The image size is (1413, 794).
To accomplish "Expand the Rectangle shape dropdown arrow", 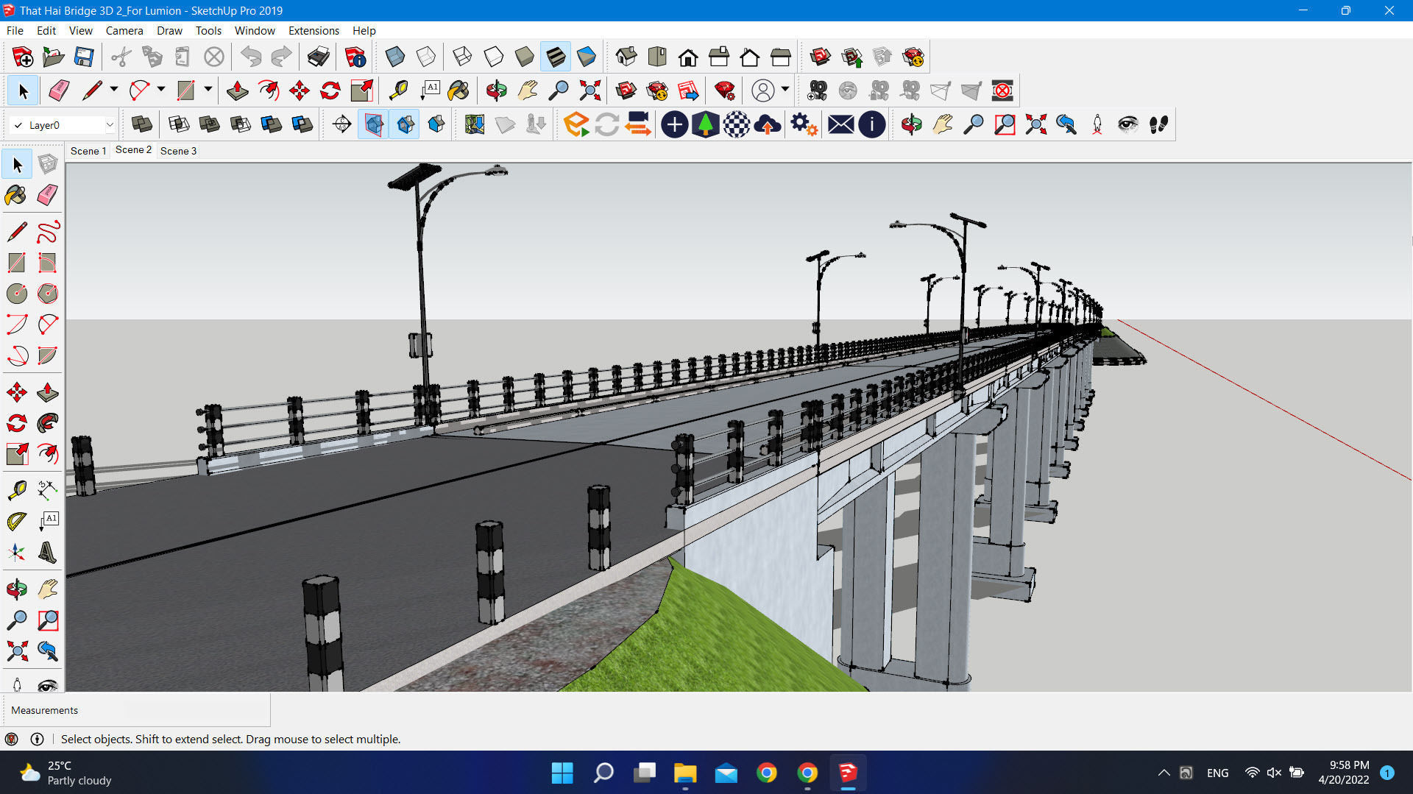I will click(208, 90).
